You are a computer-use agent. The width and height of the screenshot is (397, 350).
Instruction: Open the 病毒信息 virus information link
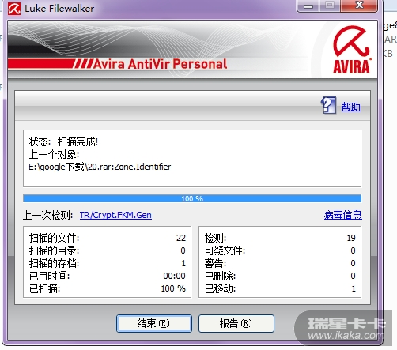[342, 215]
